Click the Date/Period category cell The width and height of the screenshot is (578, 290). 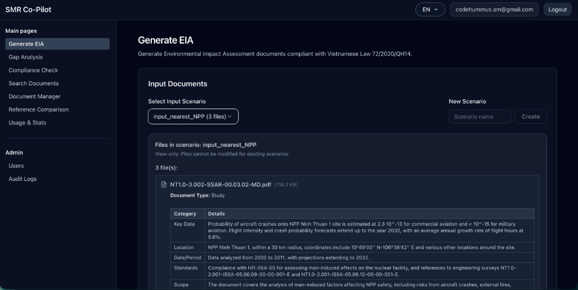coord(187,258)
